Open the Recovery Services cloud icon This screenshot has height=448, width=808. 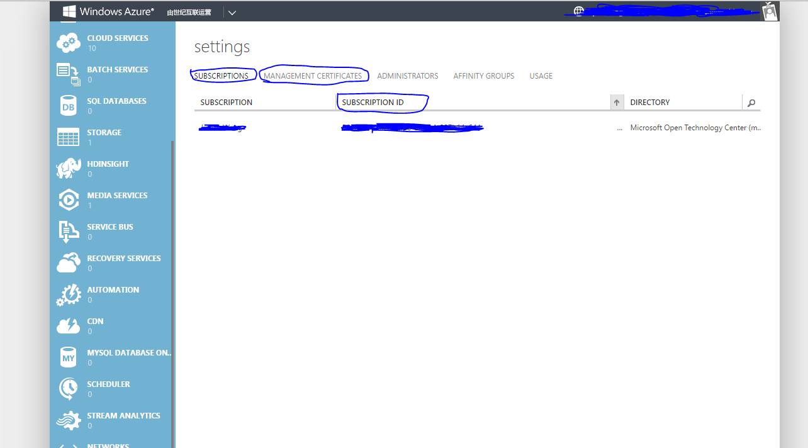[x=69, y=263]
